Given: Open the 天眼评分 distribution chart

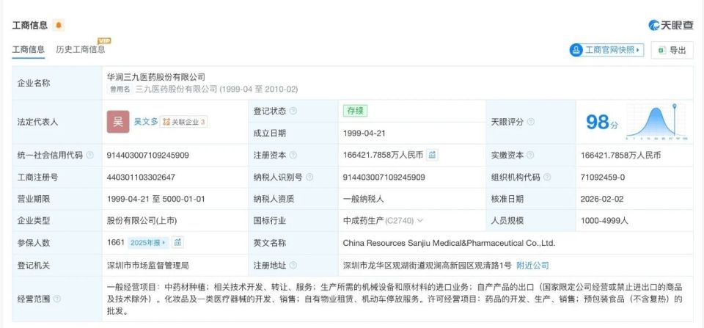Looking at the screenshot, I should tap(656, 121).
